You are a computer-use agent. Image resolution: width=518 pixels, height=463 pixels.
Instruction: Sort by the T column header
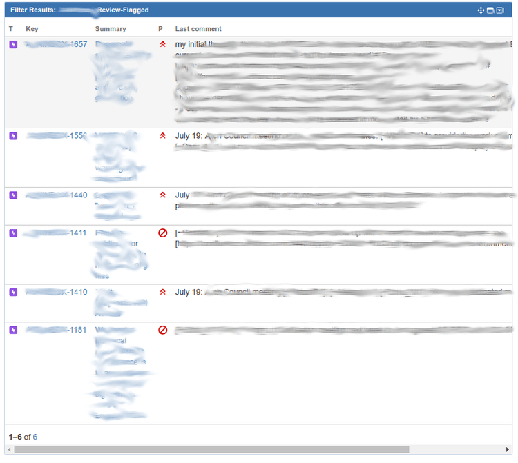point(11,29)
